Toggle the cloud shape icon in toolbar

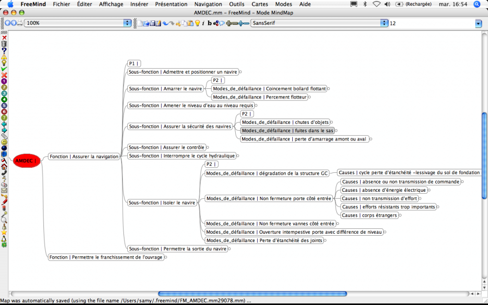coord(222,23)
